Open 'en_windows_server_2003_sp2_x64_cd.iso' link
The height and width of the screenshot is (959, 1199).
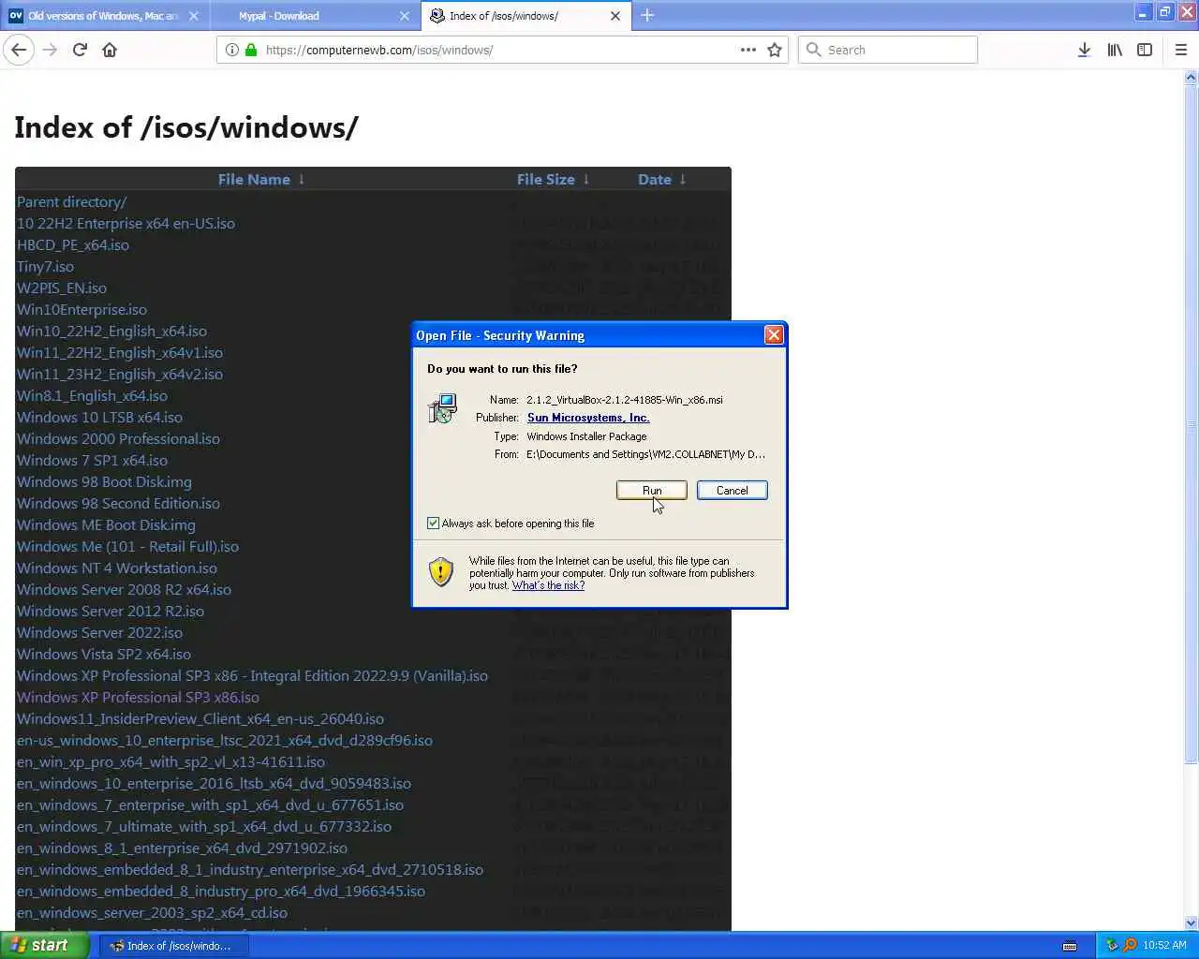click(x=152, y=912)
